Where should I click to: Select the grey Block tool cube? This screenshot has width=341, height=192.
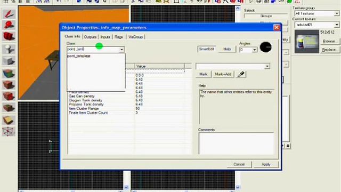pos(9,61)
